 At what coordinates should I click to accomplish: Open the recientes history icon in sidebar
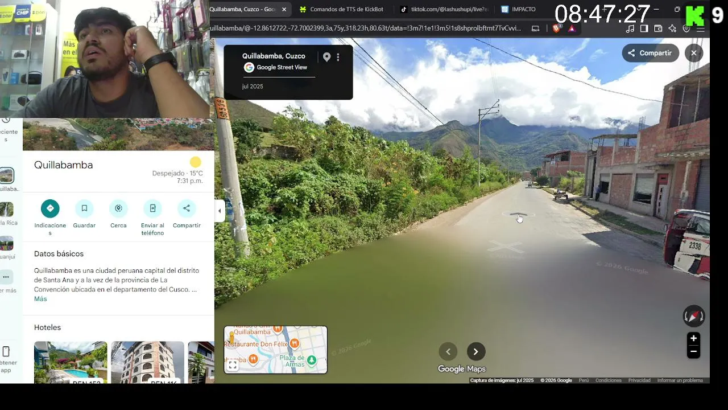[x=6, y=120]
